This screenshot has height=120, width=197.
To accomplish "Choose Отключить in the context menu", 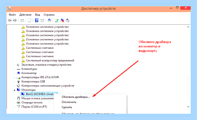I will [69, 102].
